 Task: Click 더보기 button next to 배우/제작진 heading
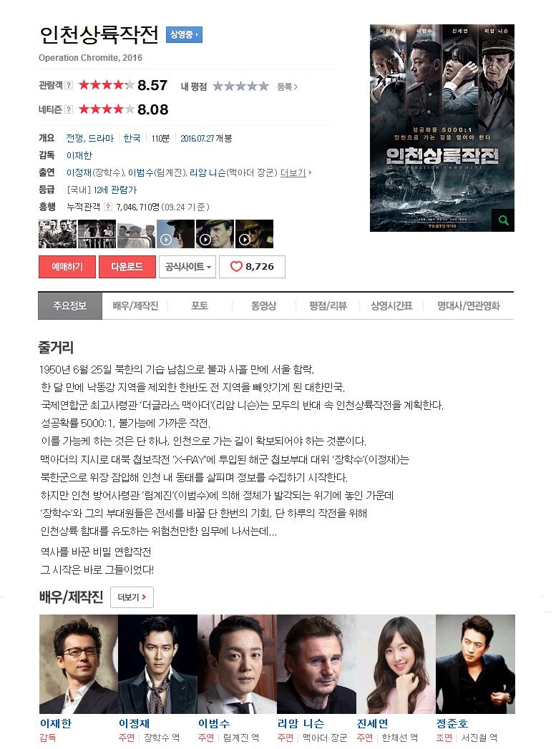(132, 597)
